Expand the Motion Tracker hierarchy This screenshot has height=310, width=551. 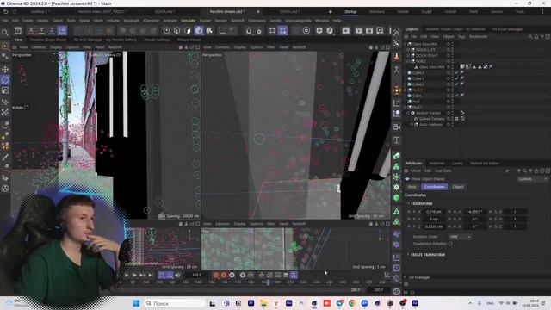[x=408, y=113]
